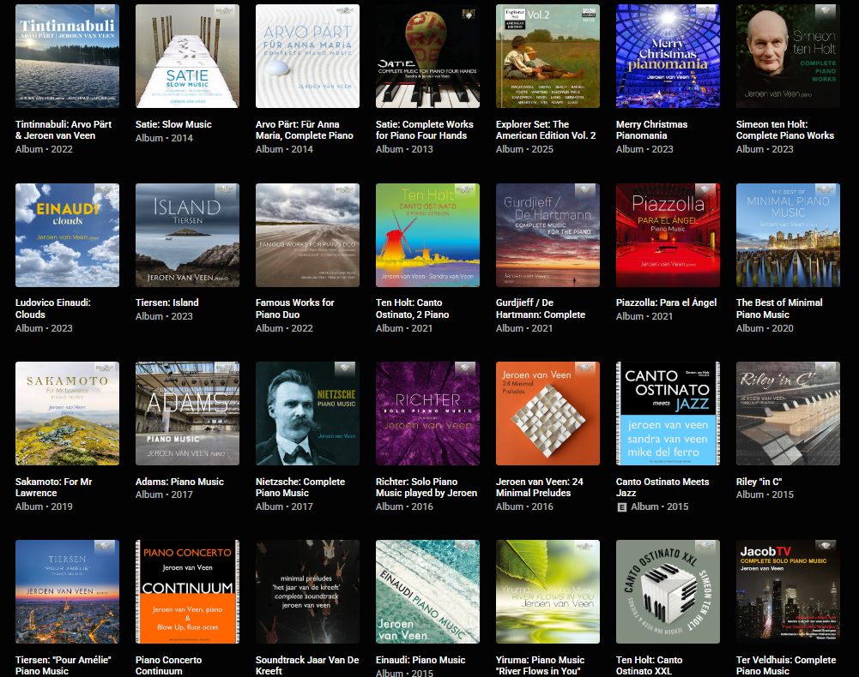859x677 pixels.
Task: Open the Famous Works for Piano Duo cover
Action: point(307,236)
